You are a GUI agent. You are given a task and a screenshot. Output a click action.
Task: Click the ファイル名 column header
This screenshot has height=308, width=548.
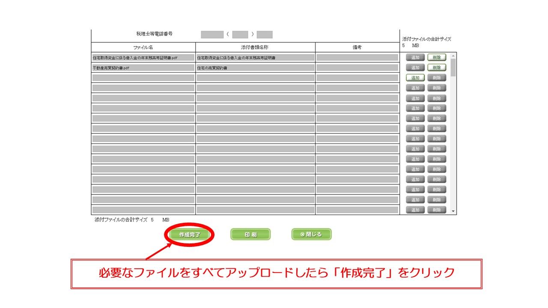click(143, 47)
